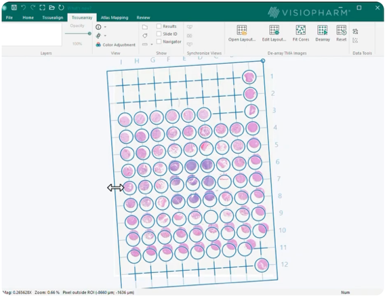Open Color Adjustment
387x298 pixels.
pos(115,45)
